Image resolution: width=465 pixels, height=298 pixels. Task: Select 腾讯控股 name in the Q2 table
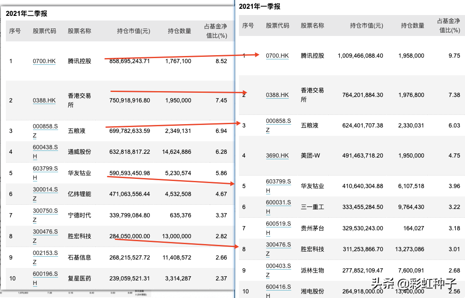[79, 61]
